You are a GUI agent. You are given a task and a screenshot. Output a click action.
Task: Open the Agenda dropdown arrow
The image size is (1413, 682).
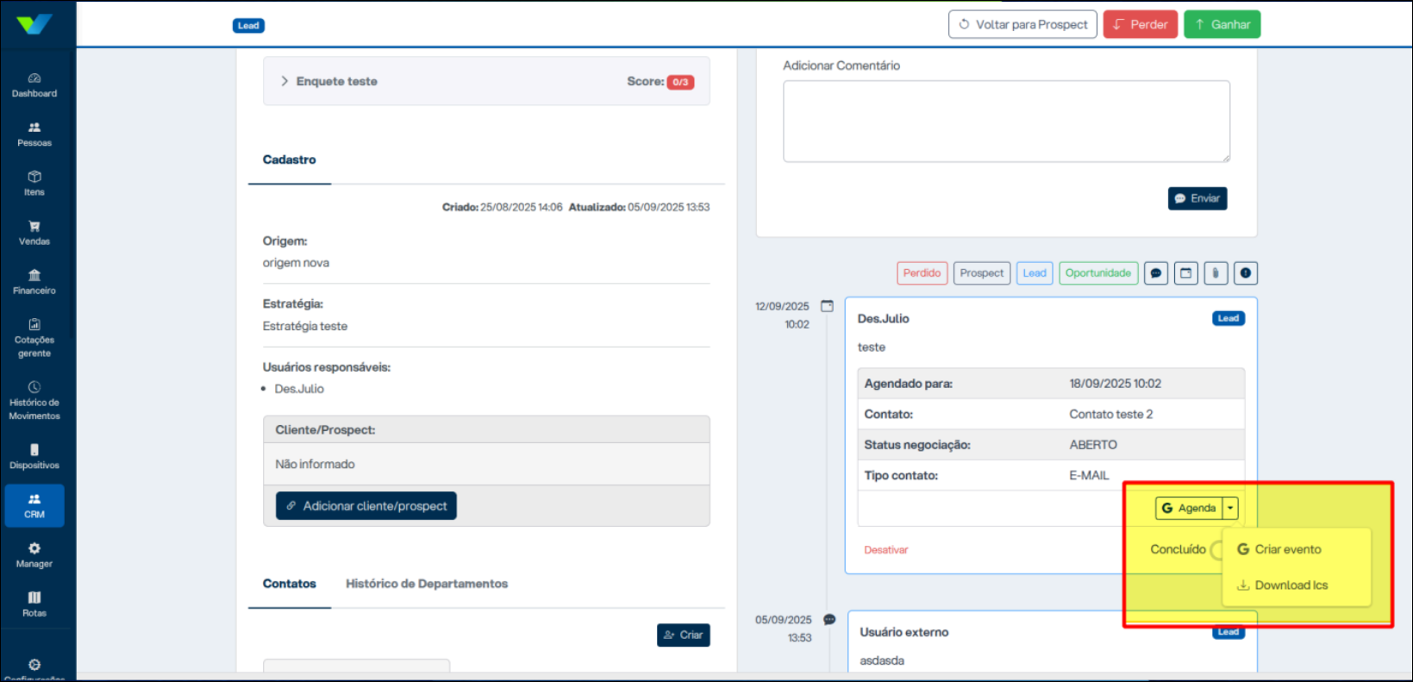(1231, 509)
